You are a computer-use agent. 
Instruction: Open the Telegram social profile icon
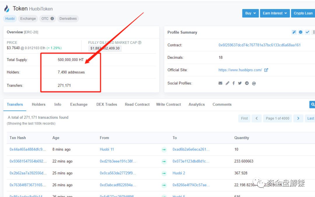coord(247,83)
